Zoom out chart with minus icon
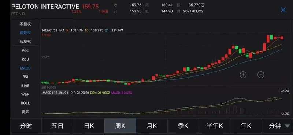 pos(261,75)
